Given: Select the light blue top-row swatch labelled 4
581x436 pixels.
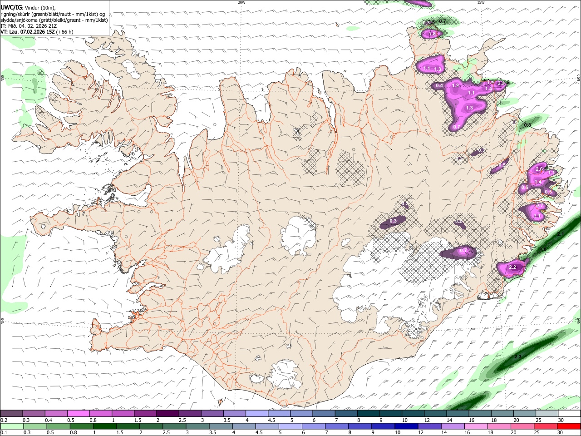Looking at the screenshot, I should pos(256,414).
